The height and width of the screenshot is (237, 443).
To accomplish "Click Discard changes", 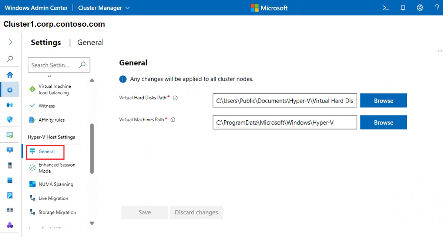I will click(196, 212).
